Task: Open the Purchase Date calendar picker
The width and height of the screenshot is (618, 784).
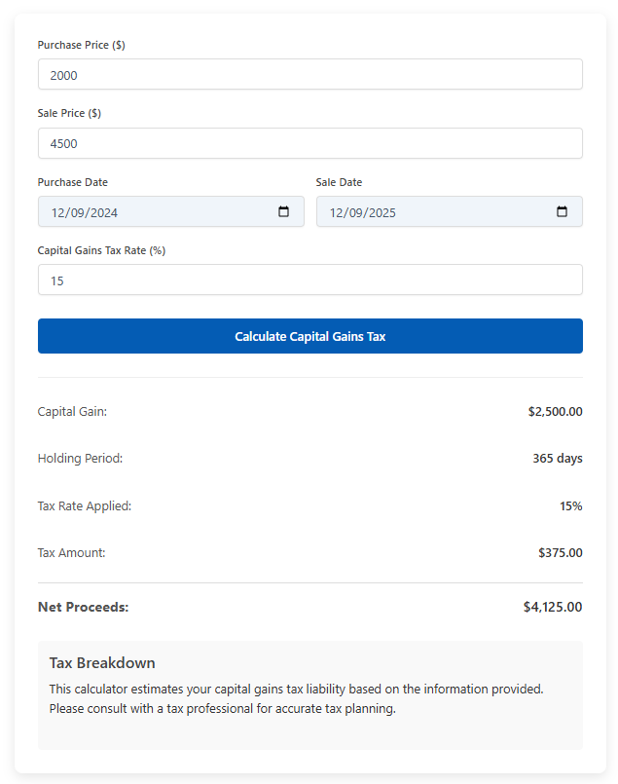Action: point(284,211)
